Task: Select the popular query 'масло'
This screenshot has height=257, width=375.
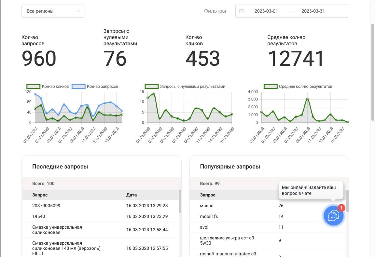Action: pos(207,206)
